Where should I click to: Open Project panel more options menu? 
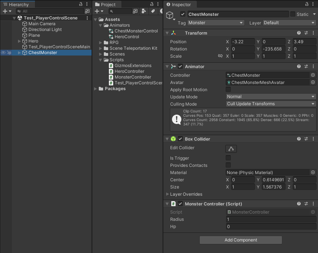(158, 4)
